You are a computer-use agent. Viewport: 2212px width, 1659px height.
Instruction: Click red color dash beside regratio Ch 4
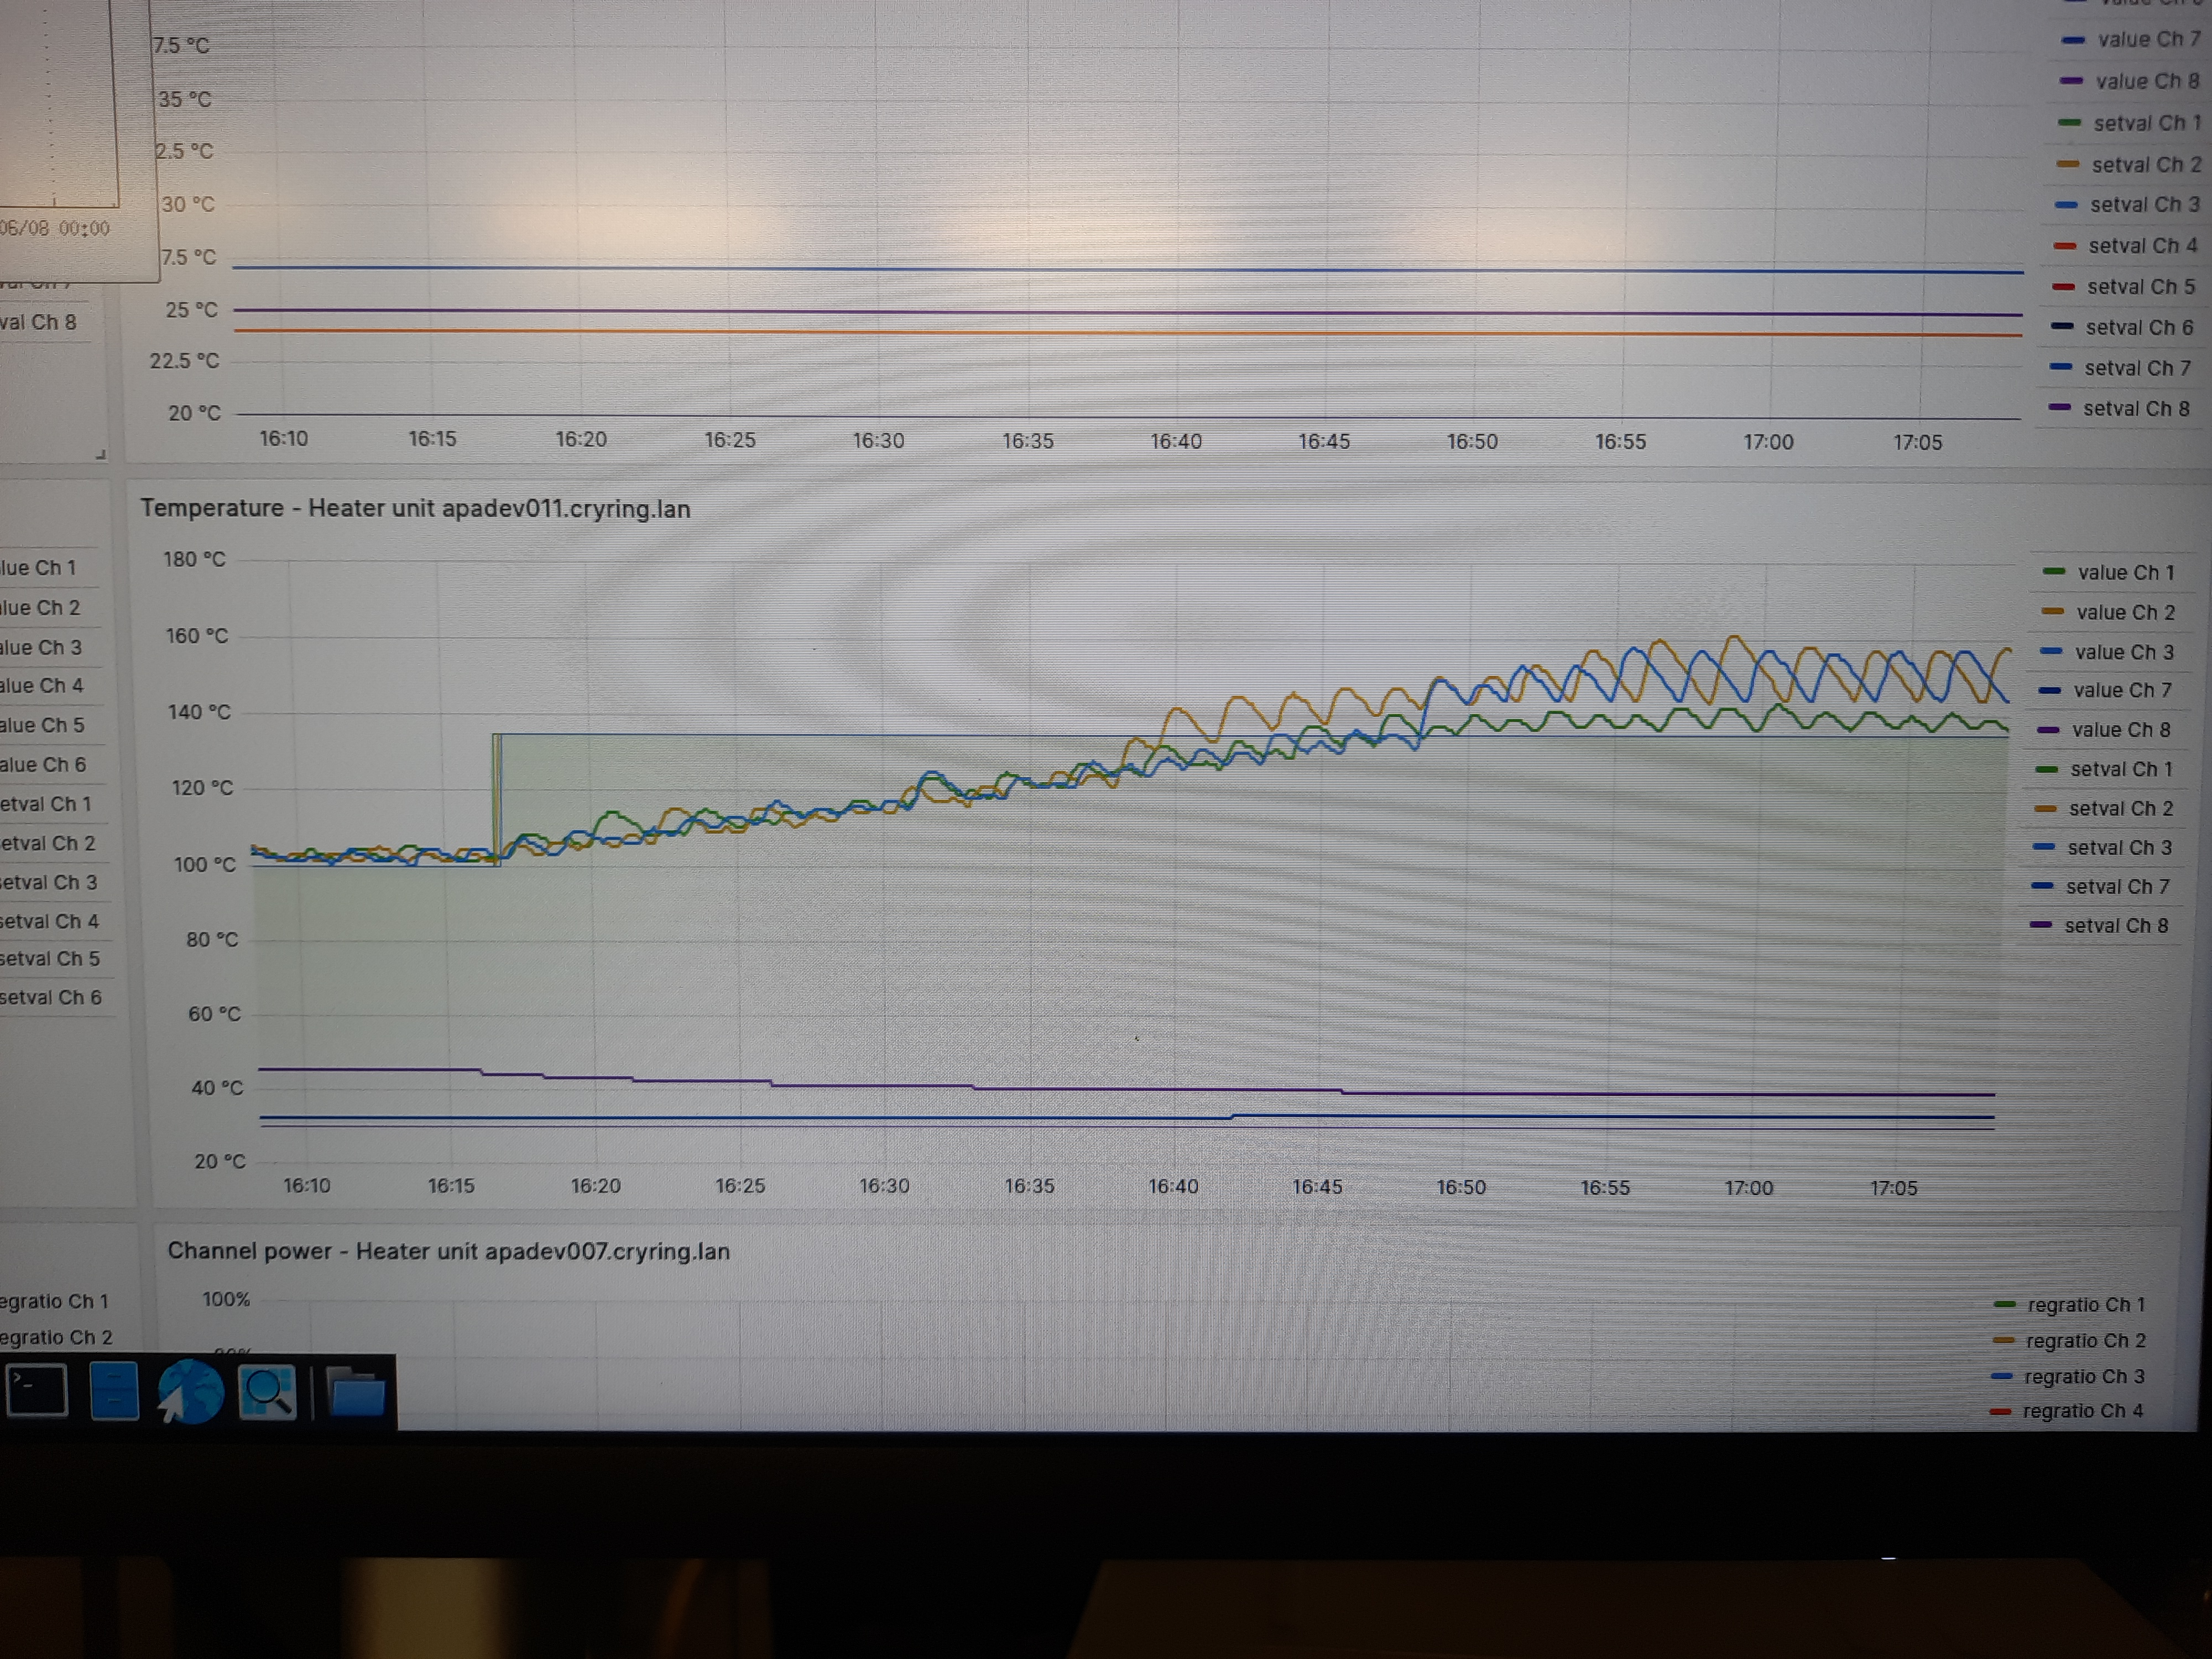tap(2000, 1411)
